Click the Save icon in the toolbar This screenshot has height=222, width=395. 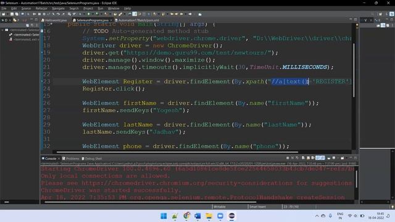pyautogui.click(x=12, y=14)
